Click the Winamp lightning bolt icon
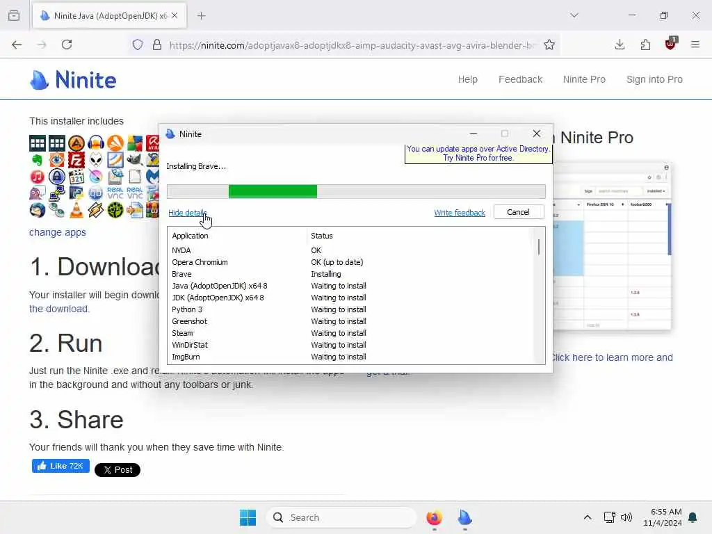The image size is (712, 534). coord(96,210)
